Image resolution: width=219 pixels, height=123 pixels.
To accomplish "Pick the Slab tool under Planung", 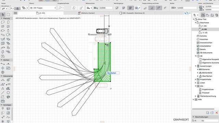I will coord(3,30).
